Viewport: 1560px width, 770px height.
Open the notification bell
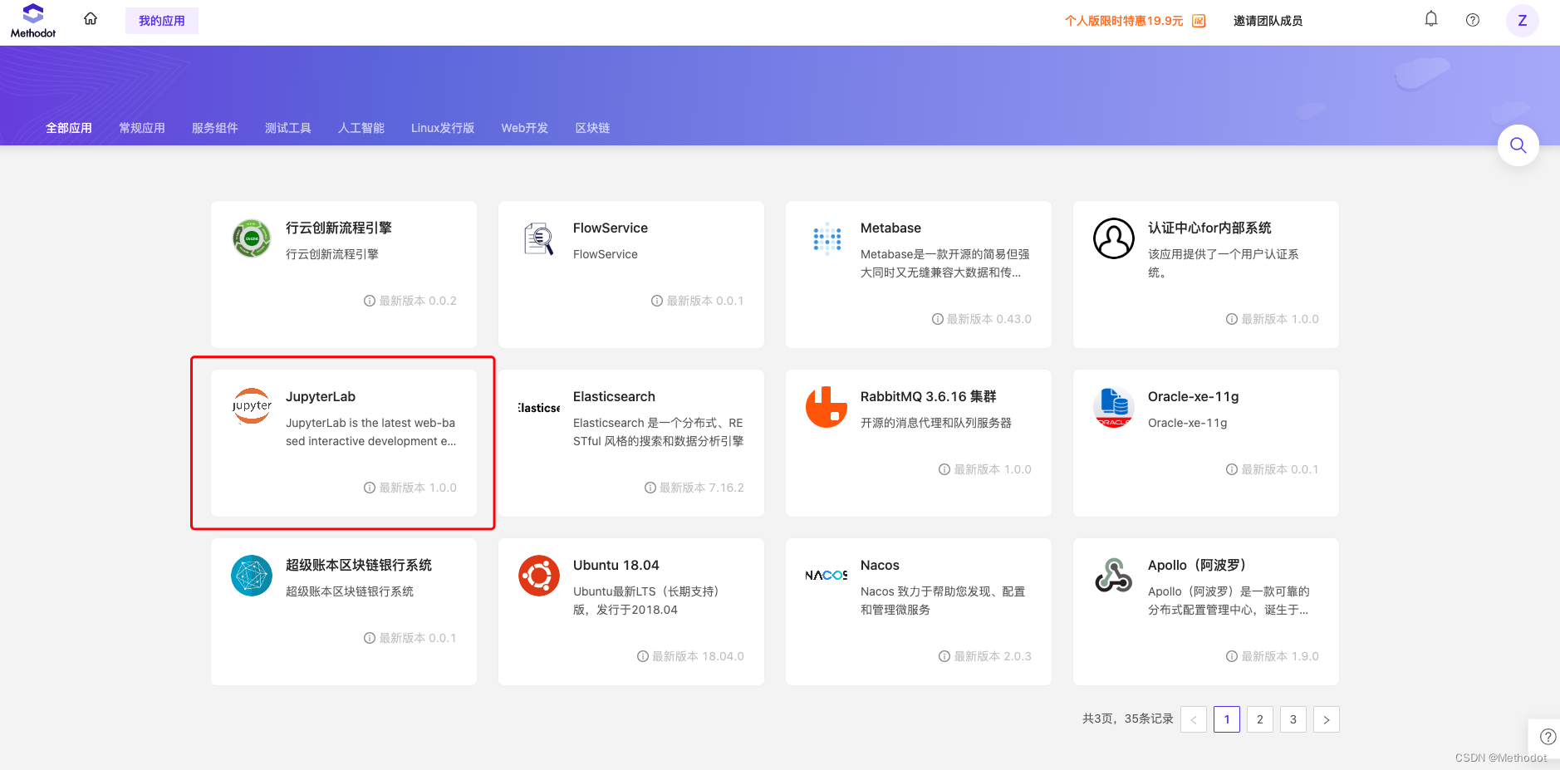pos(1431,19)
